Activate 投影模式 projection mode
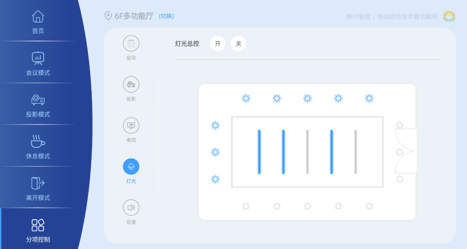467x249 pixels. click(x=38, y=105)
